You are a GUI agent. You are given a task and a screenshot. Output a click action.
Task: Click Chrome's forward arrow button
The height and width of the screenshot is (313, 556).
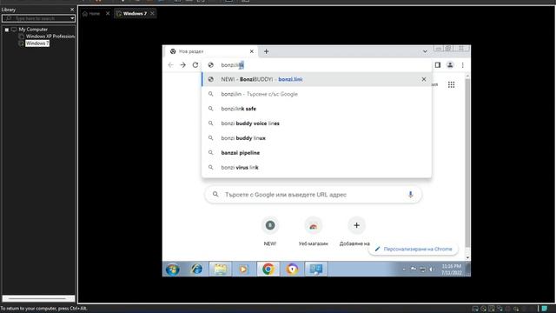click(183, 65)
